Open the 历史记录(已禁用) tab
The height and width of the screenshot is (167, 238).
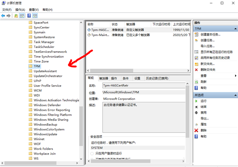157,78
